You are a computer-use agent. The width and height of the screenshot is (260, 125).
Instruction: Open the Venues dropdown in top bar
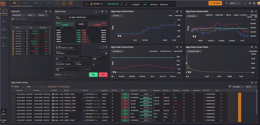coord(235,3)
